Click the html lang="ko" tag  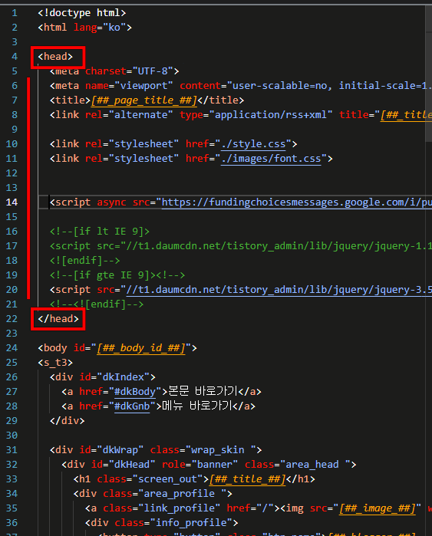[x=85, y=28]
